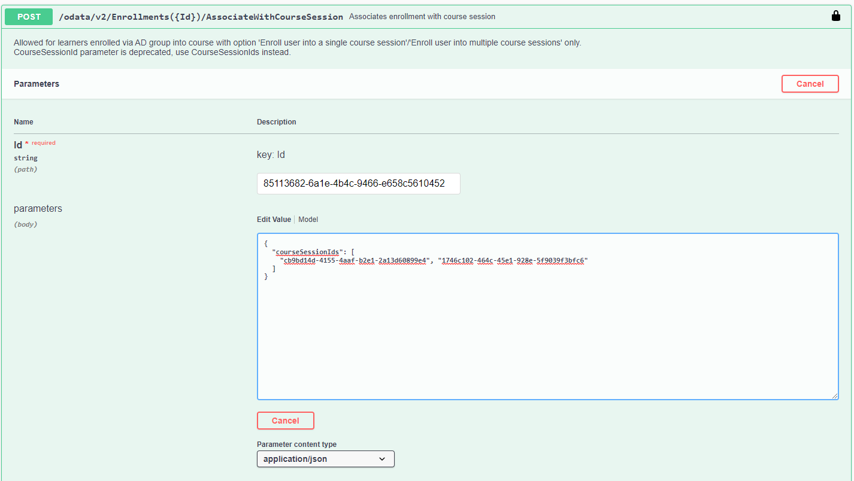Click the Name column header
Image resolution: width=854 pixels, height=481 pixels.
point(23,122)
